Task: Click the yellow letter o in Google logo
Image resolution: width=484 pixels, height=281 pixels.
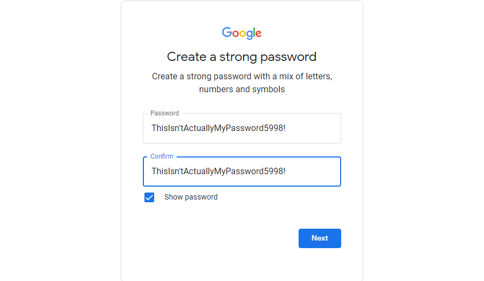Action: pos(243,34)
